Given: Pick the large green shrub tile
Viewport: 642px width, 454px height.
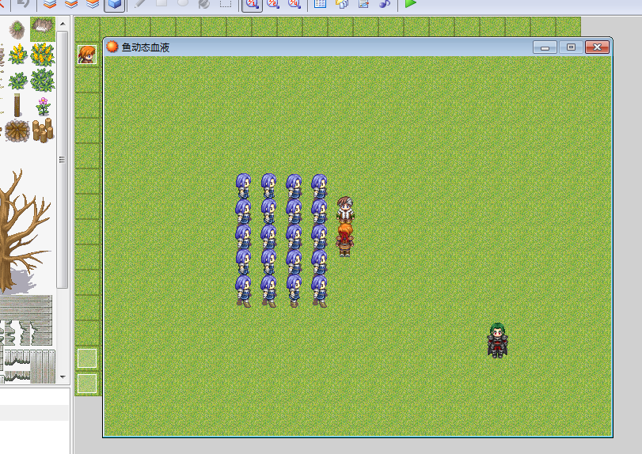Looking at the screenshot, I should tap(43, 80).
